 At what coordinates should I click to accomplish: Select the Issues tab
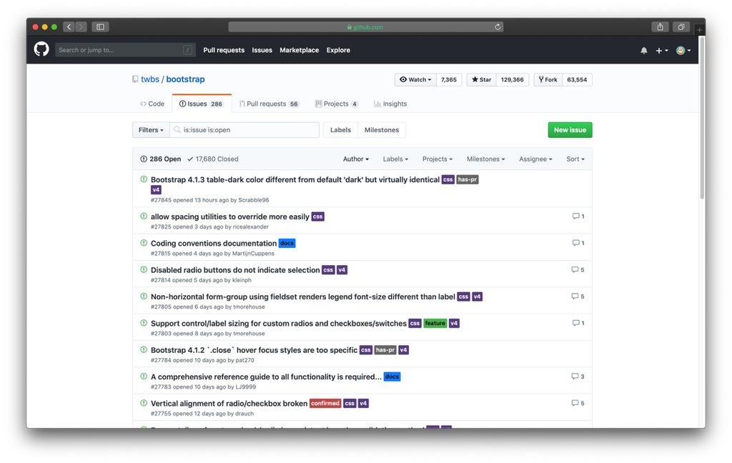[201, 104]
